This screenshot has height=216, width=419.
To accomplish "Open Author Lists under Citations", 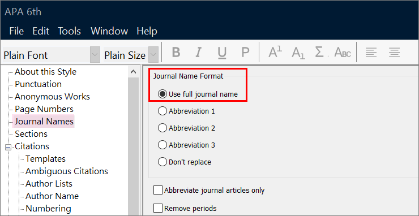I will [x=49, y=184].
